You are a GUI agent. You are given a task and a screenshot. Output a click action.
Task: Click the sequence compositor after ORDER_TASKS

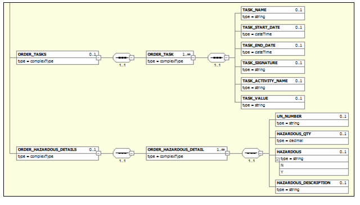click(x=121, y=57)
